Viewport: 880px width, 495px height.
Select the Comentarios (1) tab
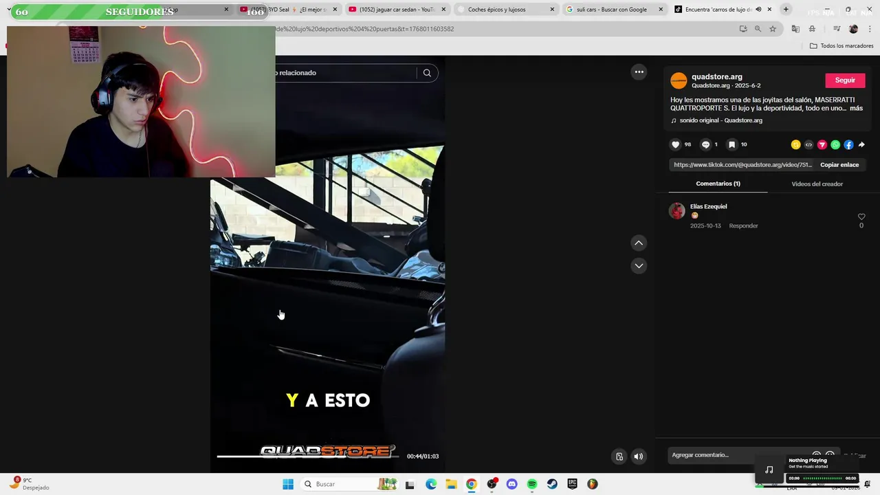tap(718, 184)
